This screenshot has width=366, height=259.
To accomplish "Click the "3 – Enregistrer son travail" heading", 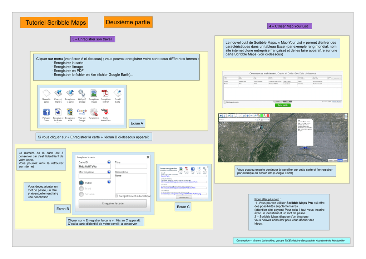I will click(x=92, y=39).
